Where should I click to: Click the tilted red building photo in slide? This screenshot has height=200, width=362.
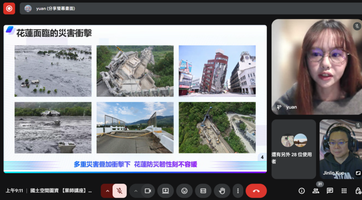pos(217,71)
